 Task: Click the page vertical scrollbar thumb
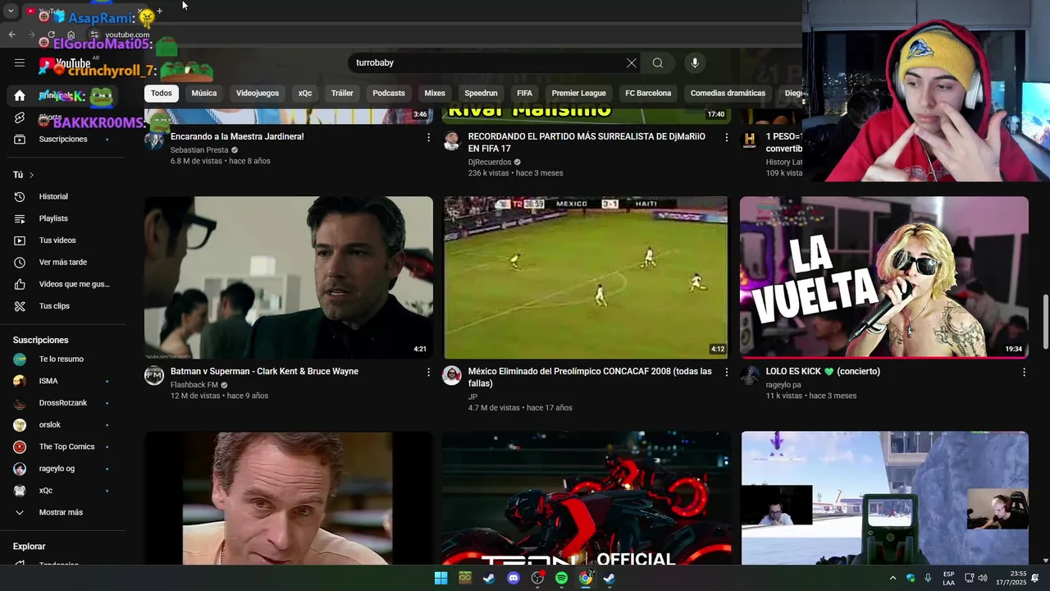[x=1045, y=323]
